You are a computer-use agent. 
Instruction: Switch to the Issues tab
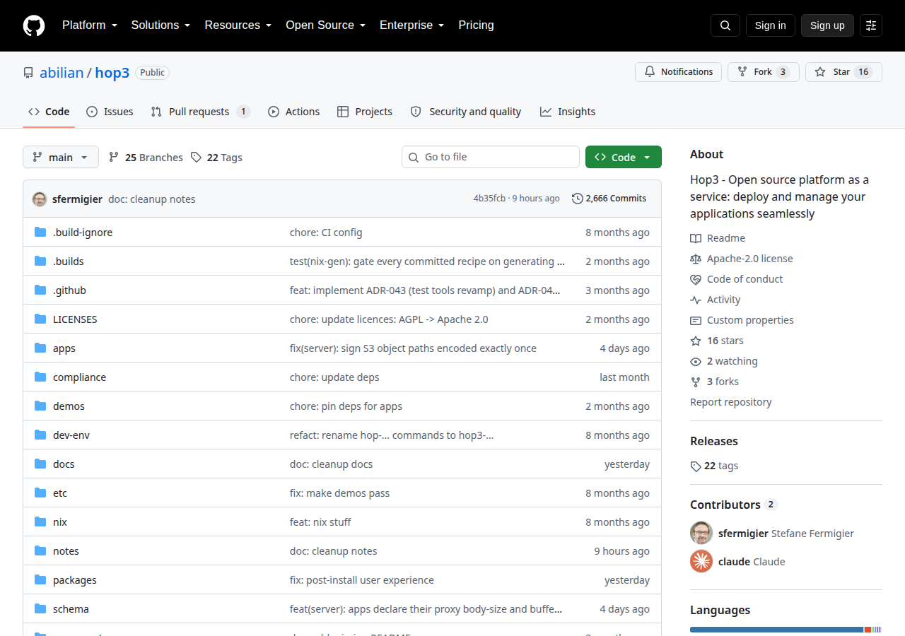(x=110, y=112)
